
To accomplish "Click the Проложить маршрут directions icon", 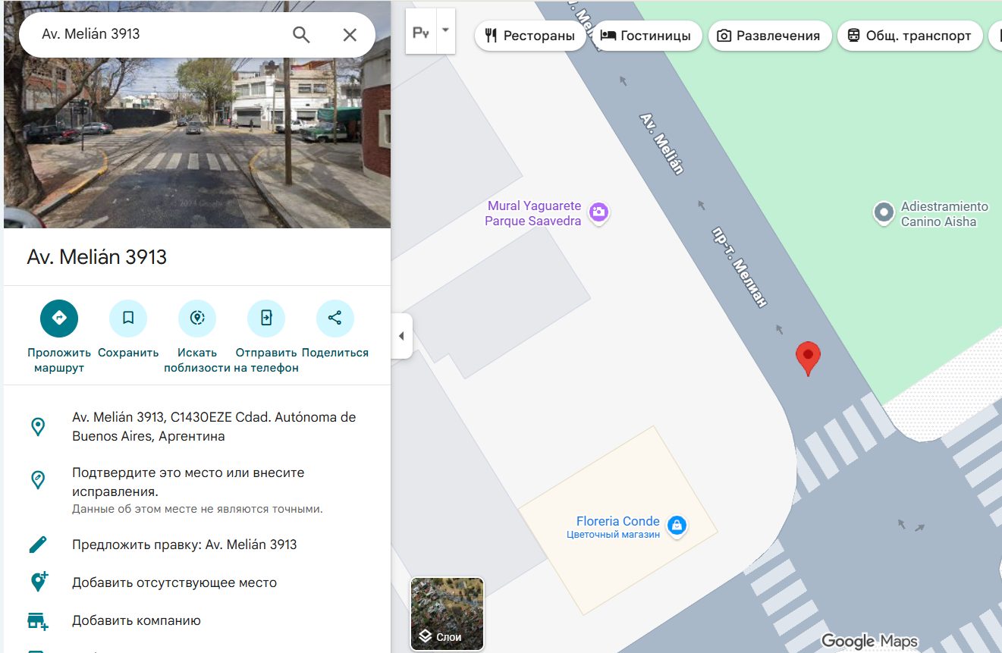I will pyautogui.click(x=59, y=319).
